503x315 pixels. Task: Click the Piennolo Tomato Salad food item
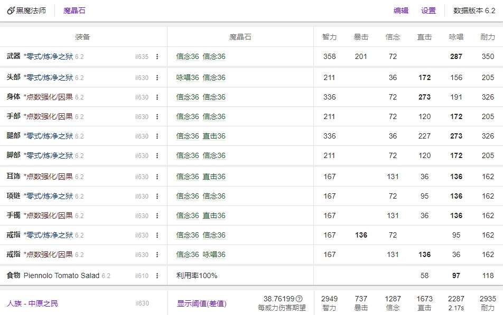[61, 276]
